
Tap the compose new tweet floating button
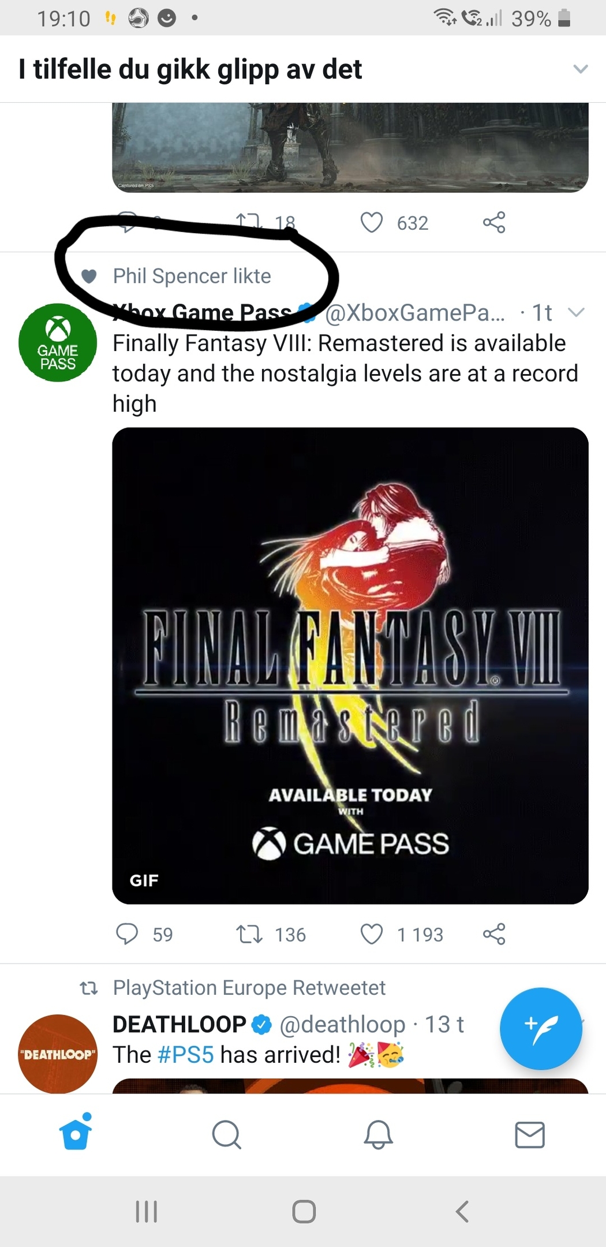[541, 1028]
